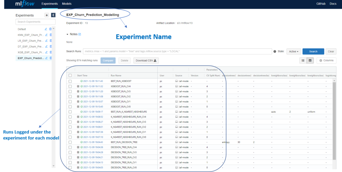Delete the Default experiment via trash icon

[x=50, y=29]
